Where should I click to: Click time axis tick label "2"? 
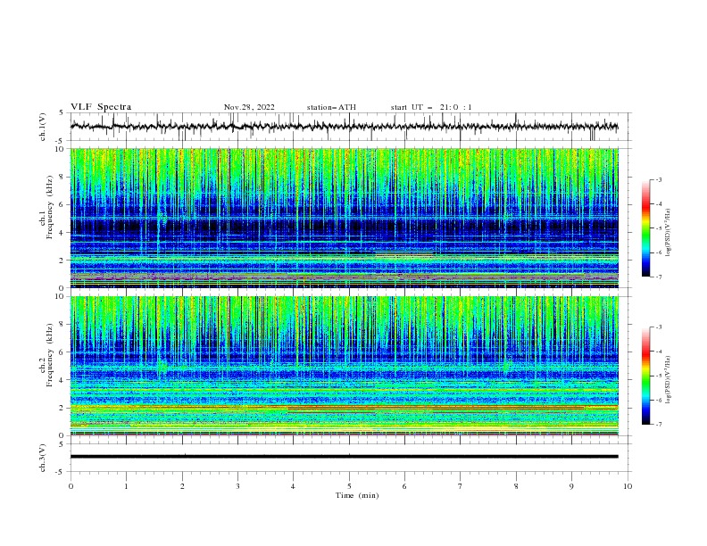click(182, 486)
